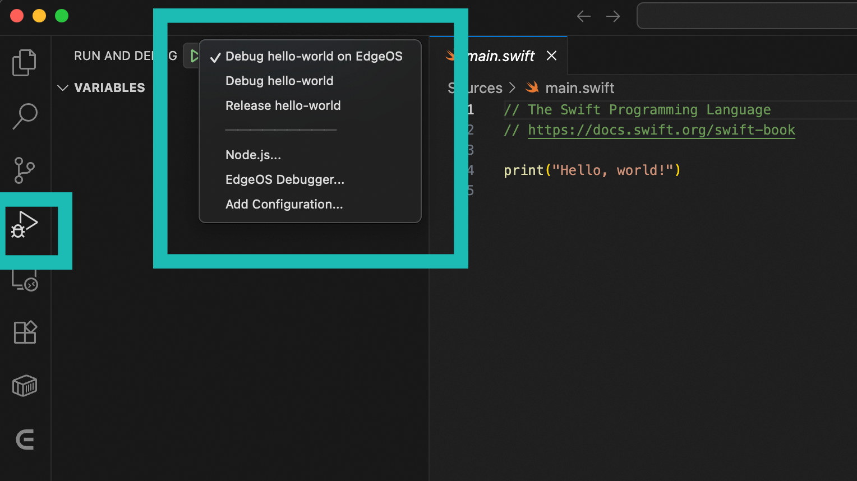
Task: Open the Containers crate icon in activity bar
Action: [x=25, y=386]
